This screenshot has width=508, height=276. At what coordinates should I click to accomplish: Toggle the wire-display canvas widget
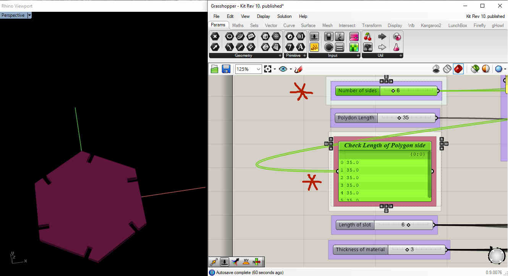point(214,262)
